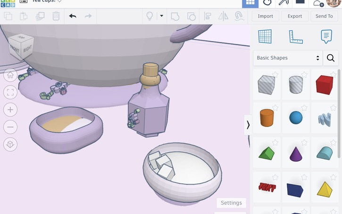Favorite the navy Wedge with star

(x=304, y=177)
